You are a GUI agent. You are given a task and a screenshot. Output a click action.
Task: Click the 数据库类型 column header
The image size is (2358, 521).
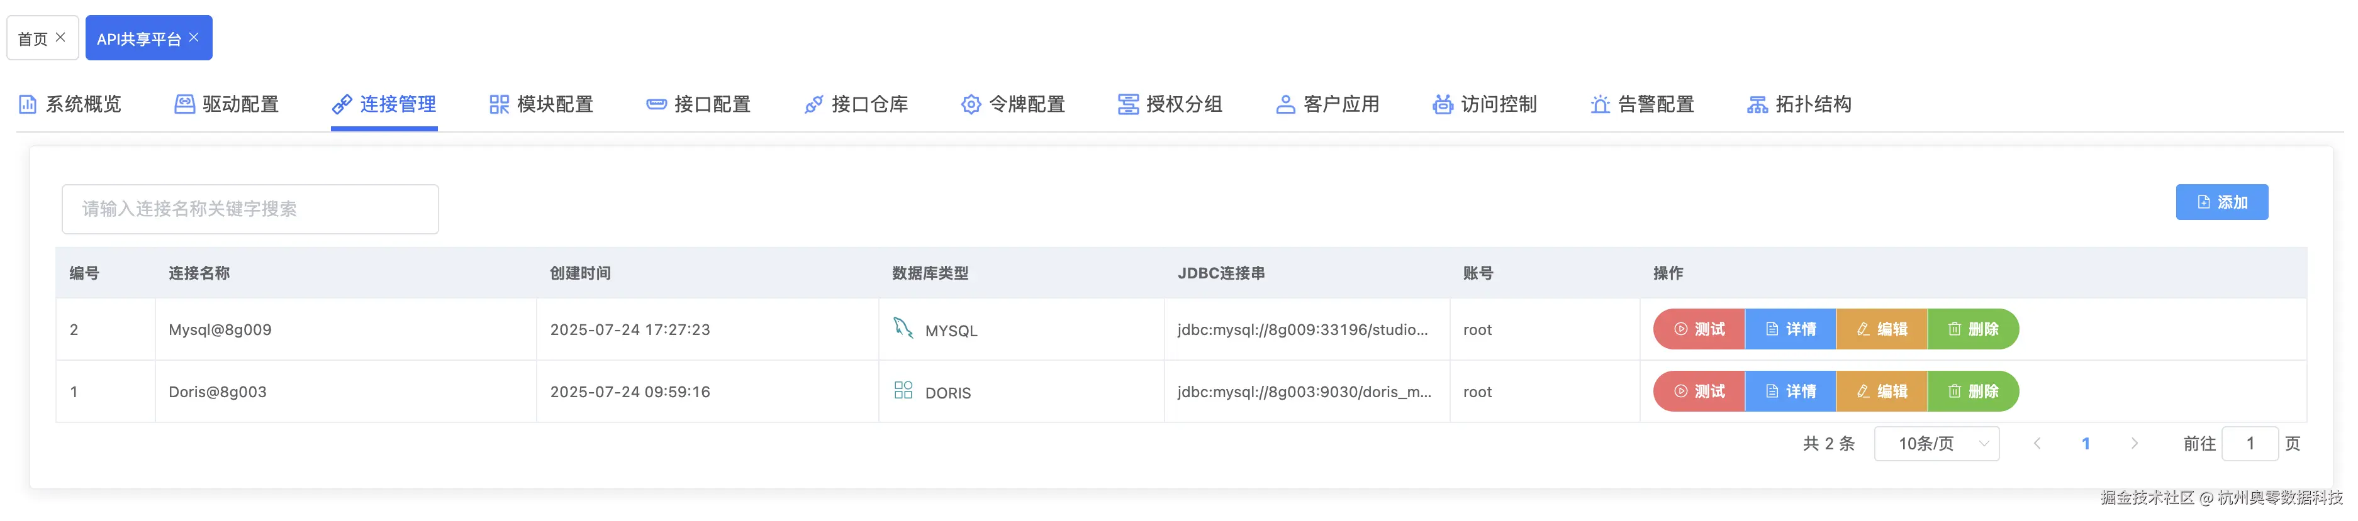930,273
